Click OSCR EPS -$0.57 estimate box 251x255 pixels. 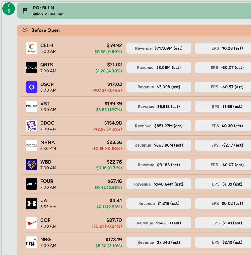(223, 87)
